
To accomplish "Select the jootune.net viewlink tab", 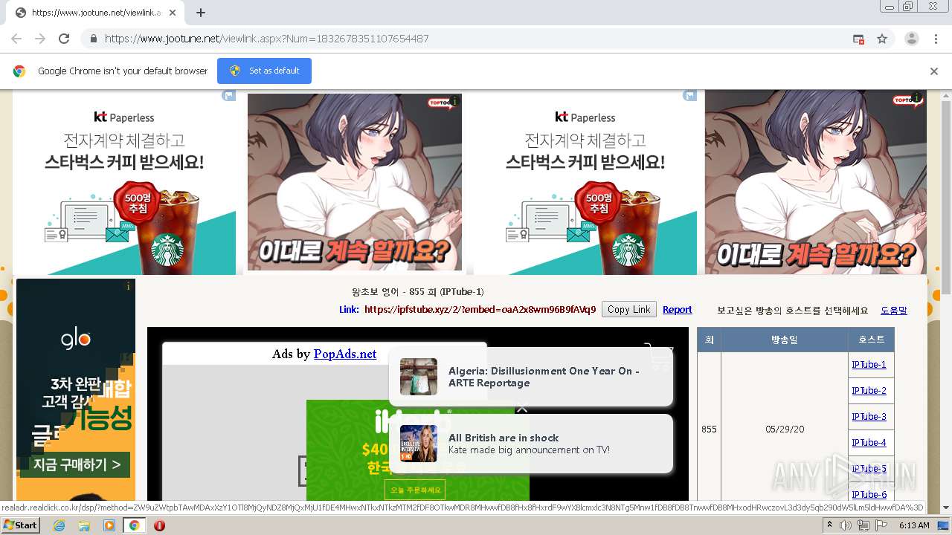I will point(95,13).
